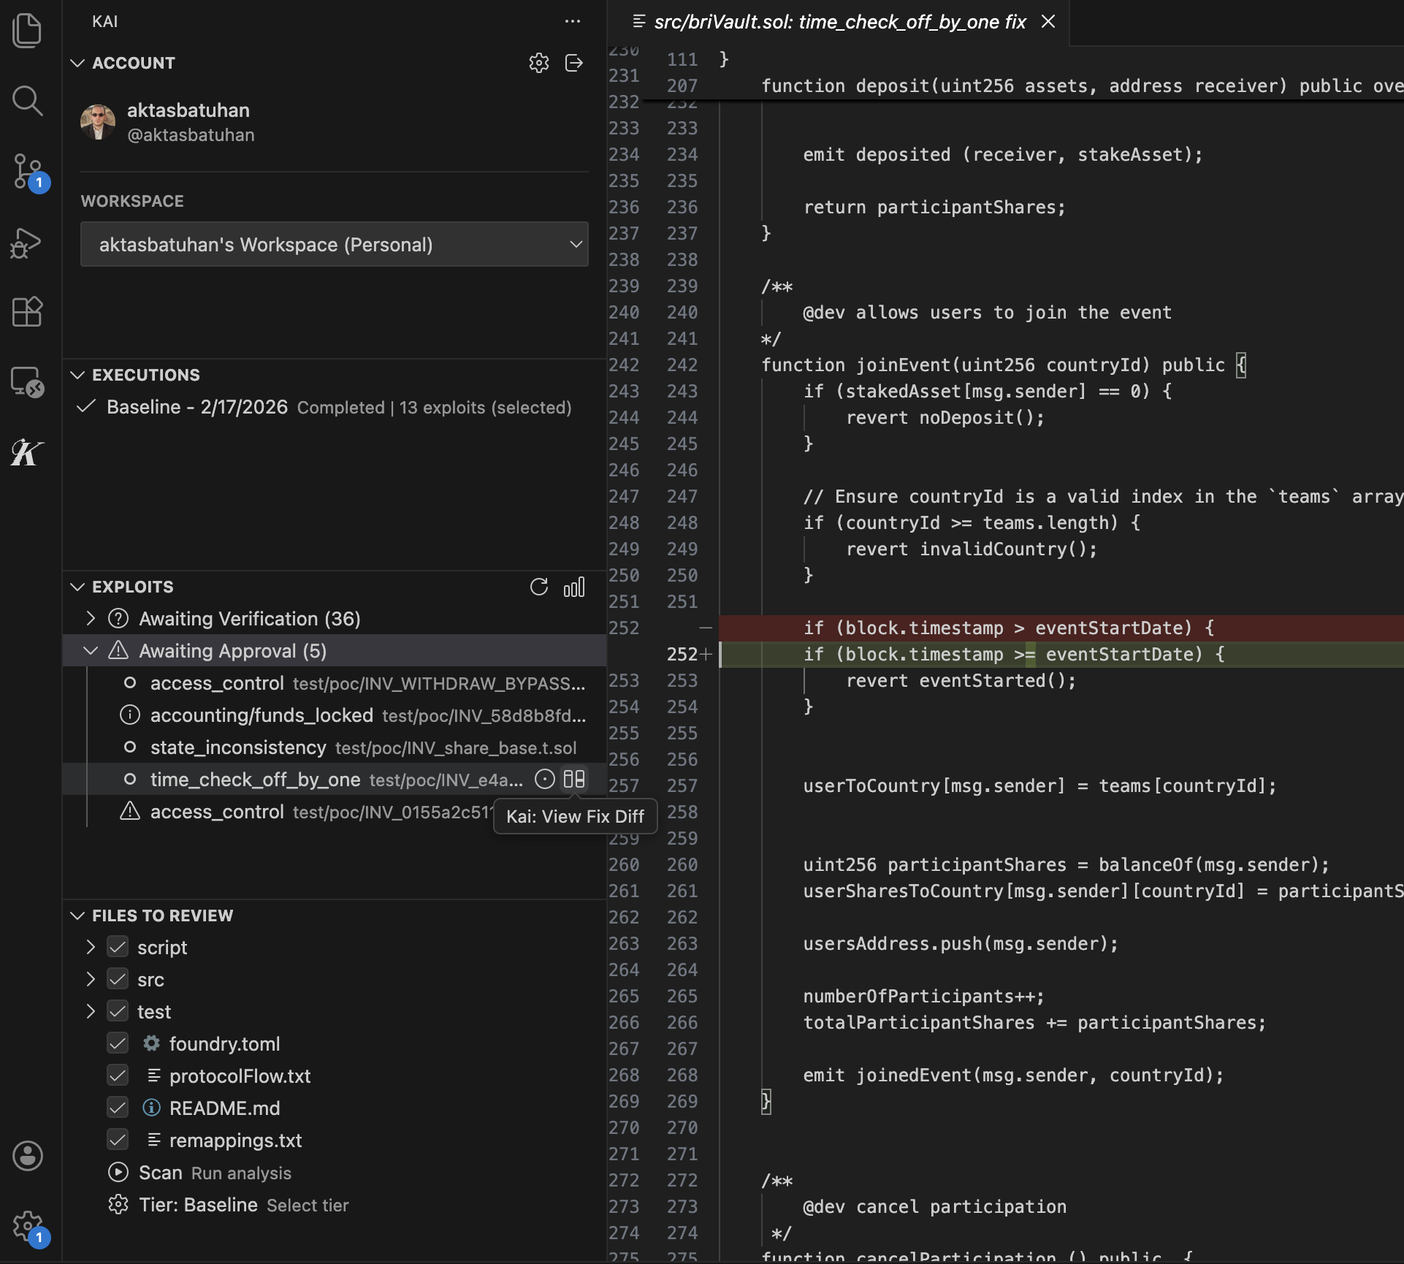
Task: Open Source Control with pending change badge
Action: click(x=27, y=172)
